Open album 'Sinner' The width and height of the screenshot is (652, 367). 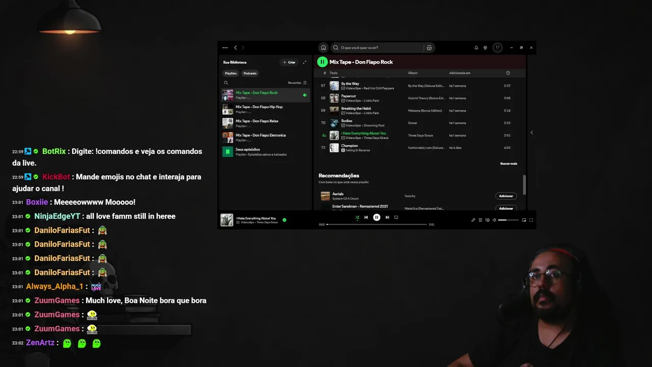tap(413, 123)
